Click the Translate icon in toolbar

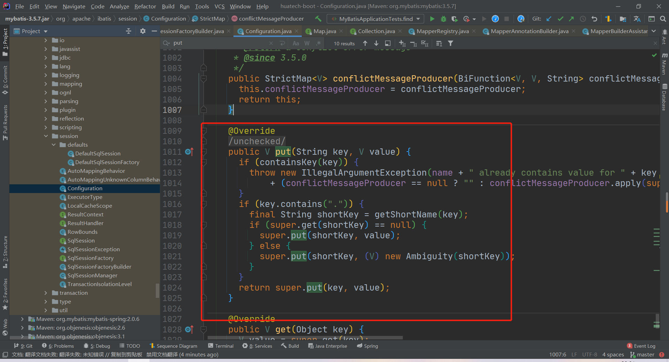(637, 19)
